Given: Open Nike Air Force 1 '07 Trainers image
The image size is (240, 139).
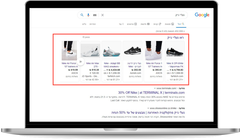Looking at the screenshot, I should [154, 51].
